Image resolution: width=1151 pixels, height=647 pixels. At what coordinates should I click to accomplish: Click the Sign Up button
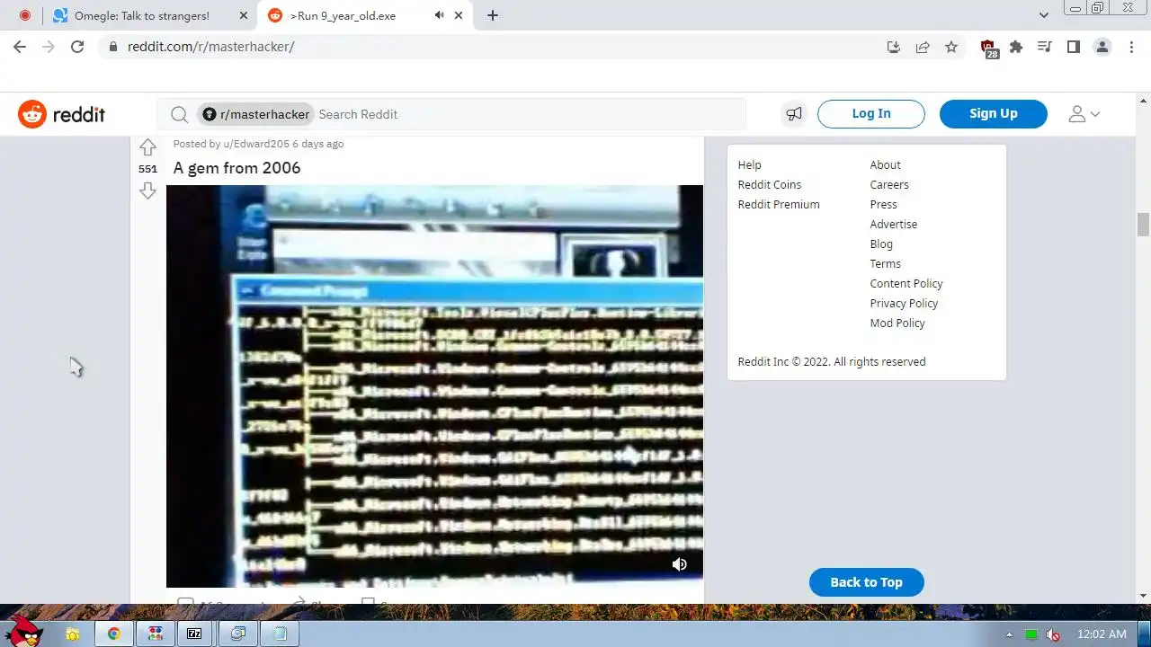click(x=994, y=113)
